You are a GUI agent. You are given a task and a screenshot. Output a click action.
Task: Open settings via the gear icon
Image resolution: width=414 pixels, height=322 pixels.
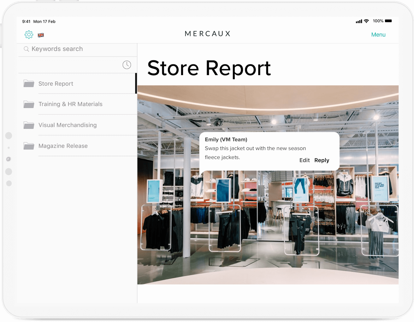[x=29, y=35]
